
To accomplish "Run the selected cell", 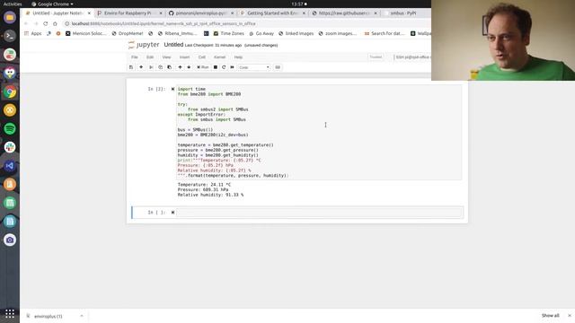I will pos(203,67).
